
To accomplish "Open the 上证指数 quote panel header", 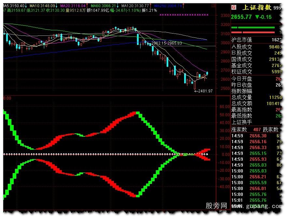I will [257, 7].
